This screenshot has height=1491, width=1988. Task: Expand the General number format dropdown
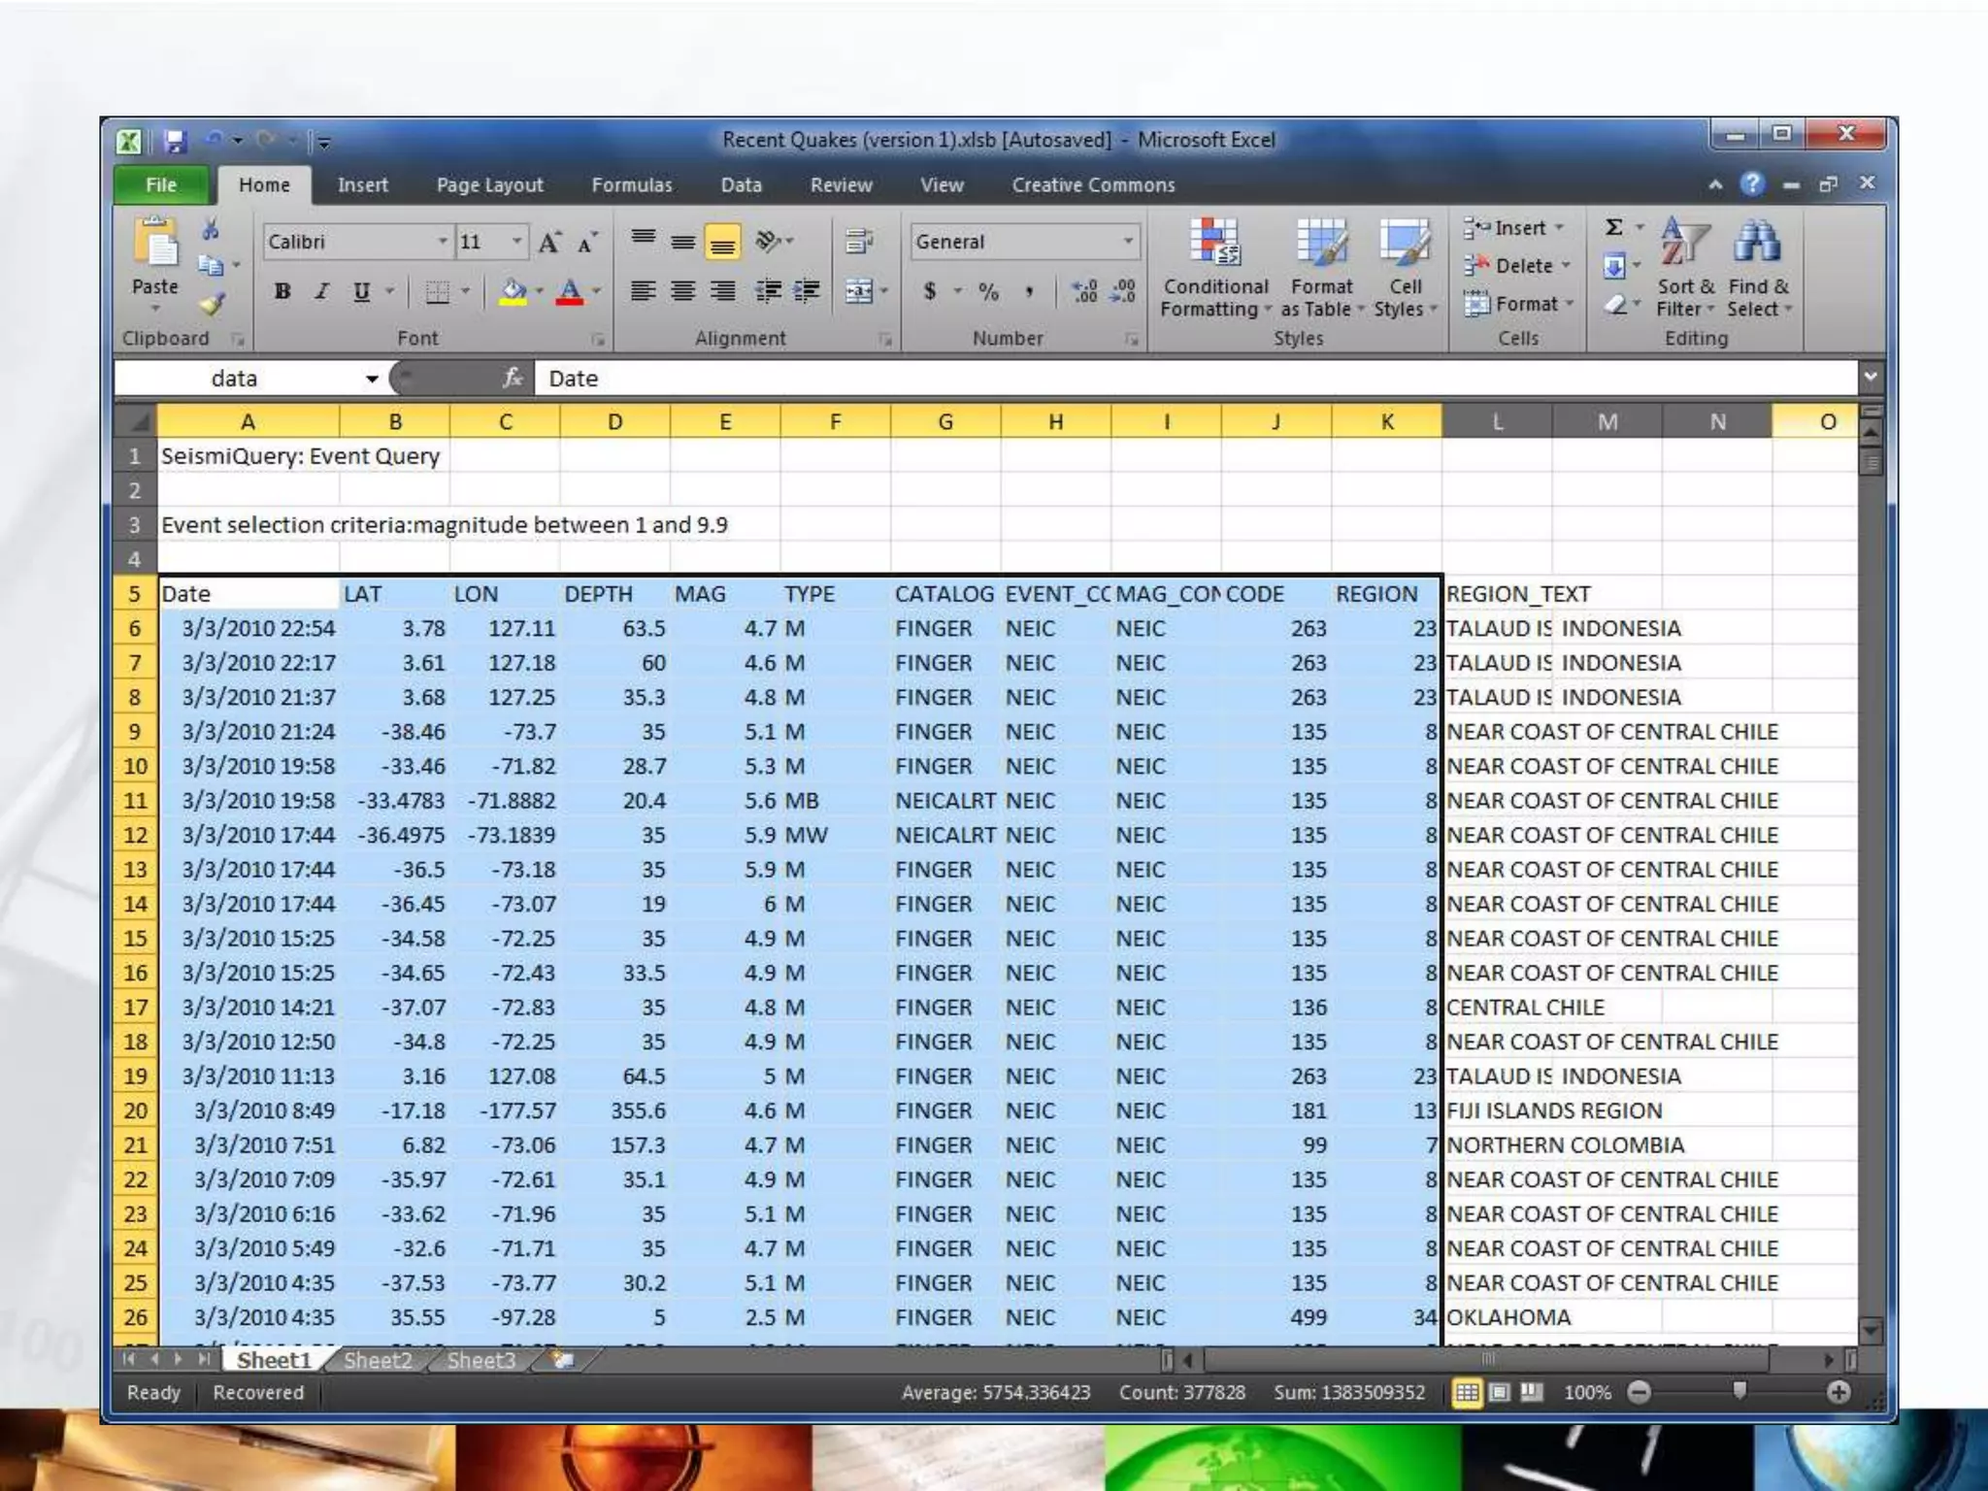pyautogui.click(x=1128, y=242)
